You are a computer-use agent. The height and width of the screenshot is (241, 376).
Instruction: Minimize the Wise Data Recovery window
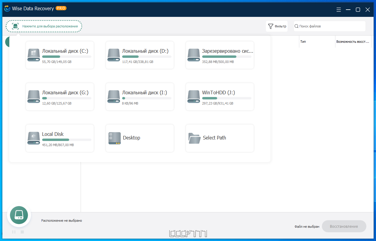[348, 10]
